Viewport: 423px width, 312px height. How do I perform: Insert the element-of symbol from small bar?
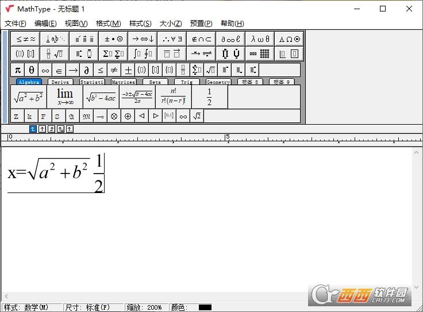click(59, 70)
